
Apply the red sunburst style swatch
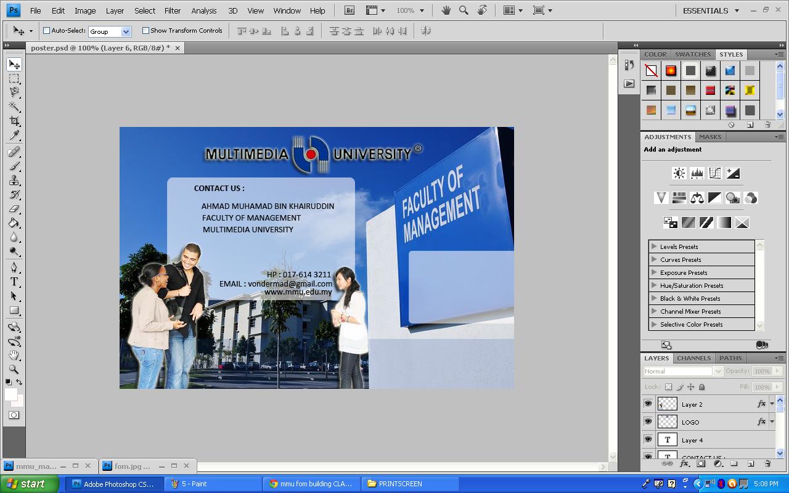pyautogui.click(x=671, y=71)
